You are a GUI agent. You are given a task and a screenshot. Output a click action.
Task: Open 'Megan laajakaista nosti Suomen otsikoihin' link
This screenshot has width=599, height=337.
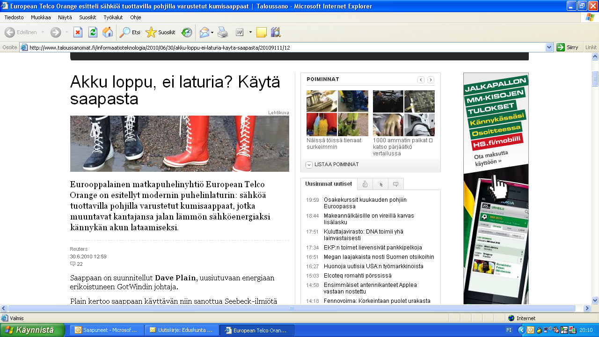[x=379, y=257]
